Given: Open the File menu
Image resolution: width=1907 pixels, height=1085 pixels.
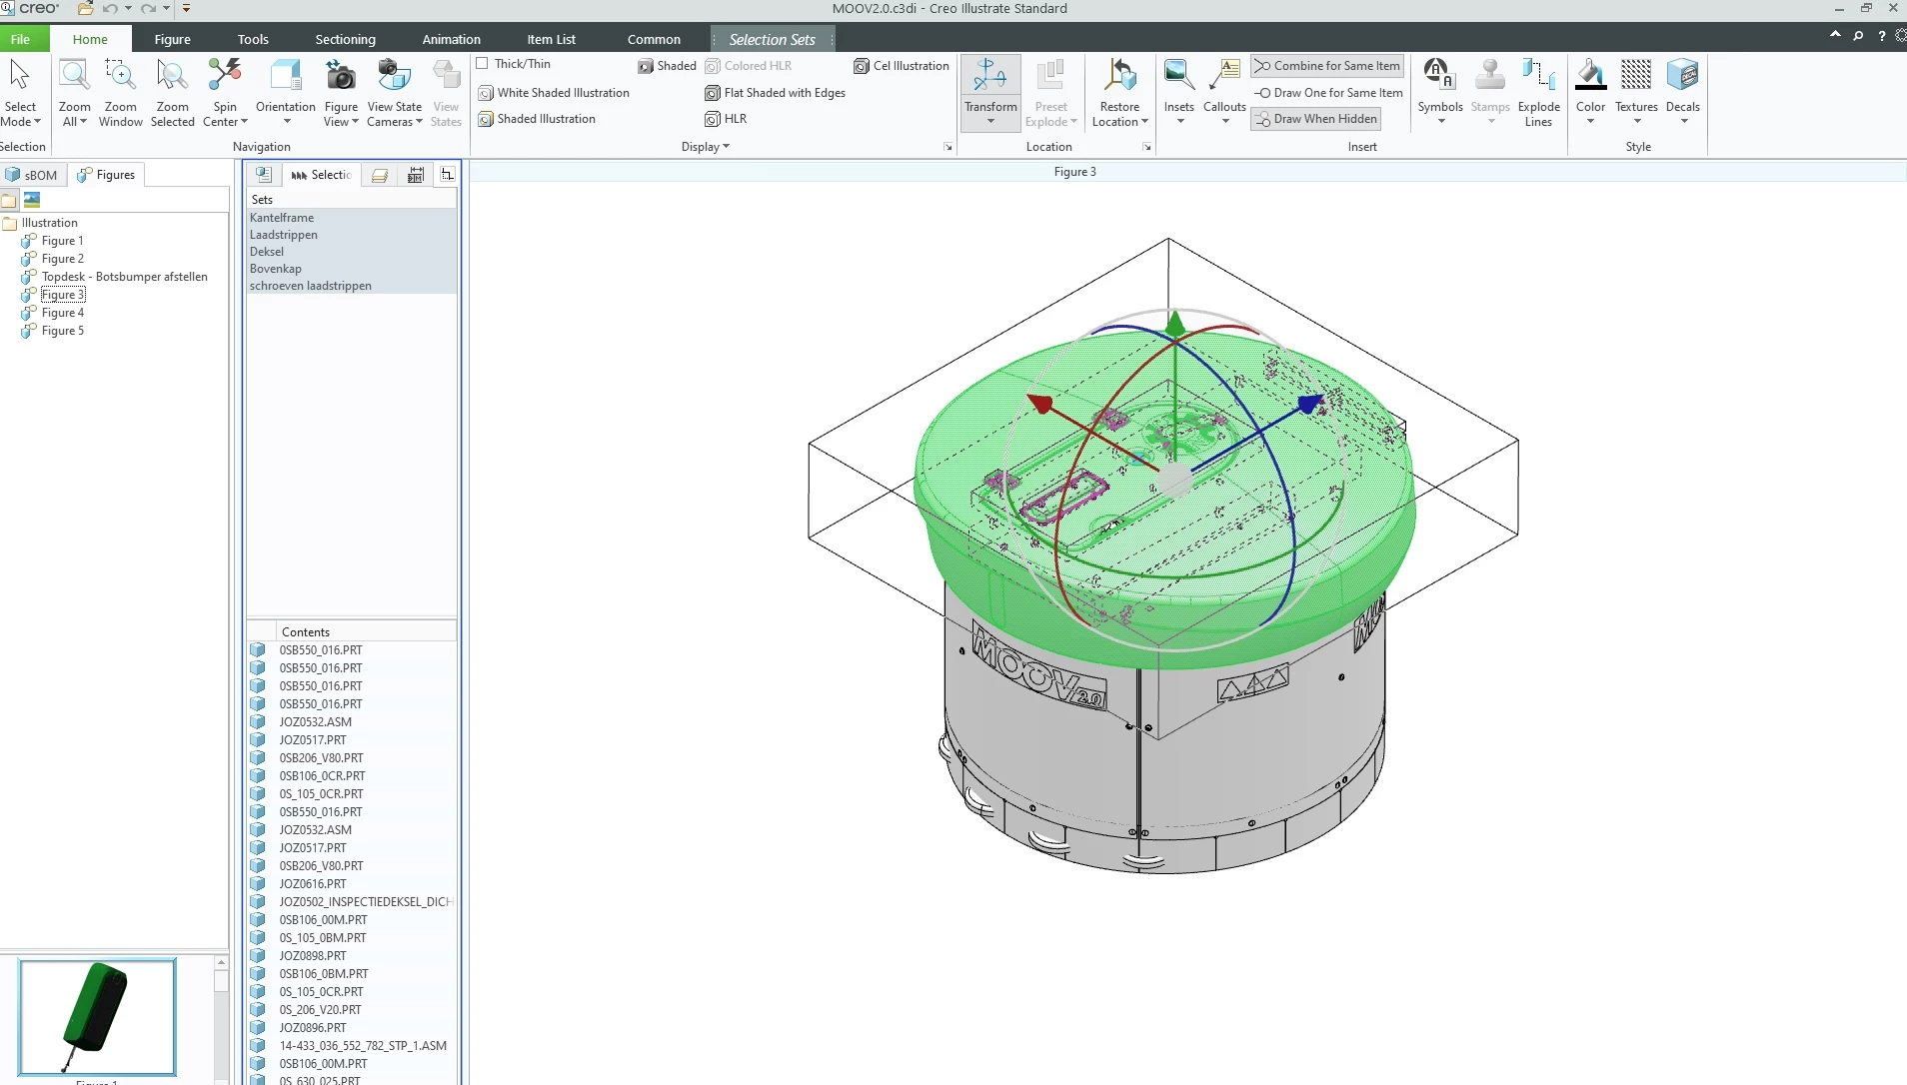Looking at the screenshot, I should click(20, 39).
